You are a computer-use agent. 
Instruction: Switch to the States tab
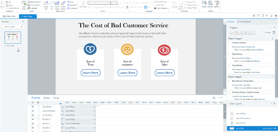pyautogui.click(x=46, y=98)
